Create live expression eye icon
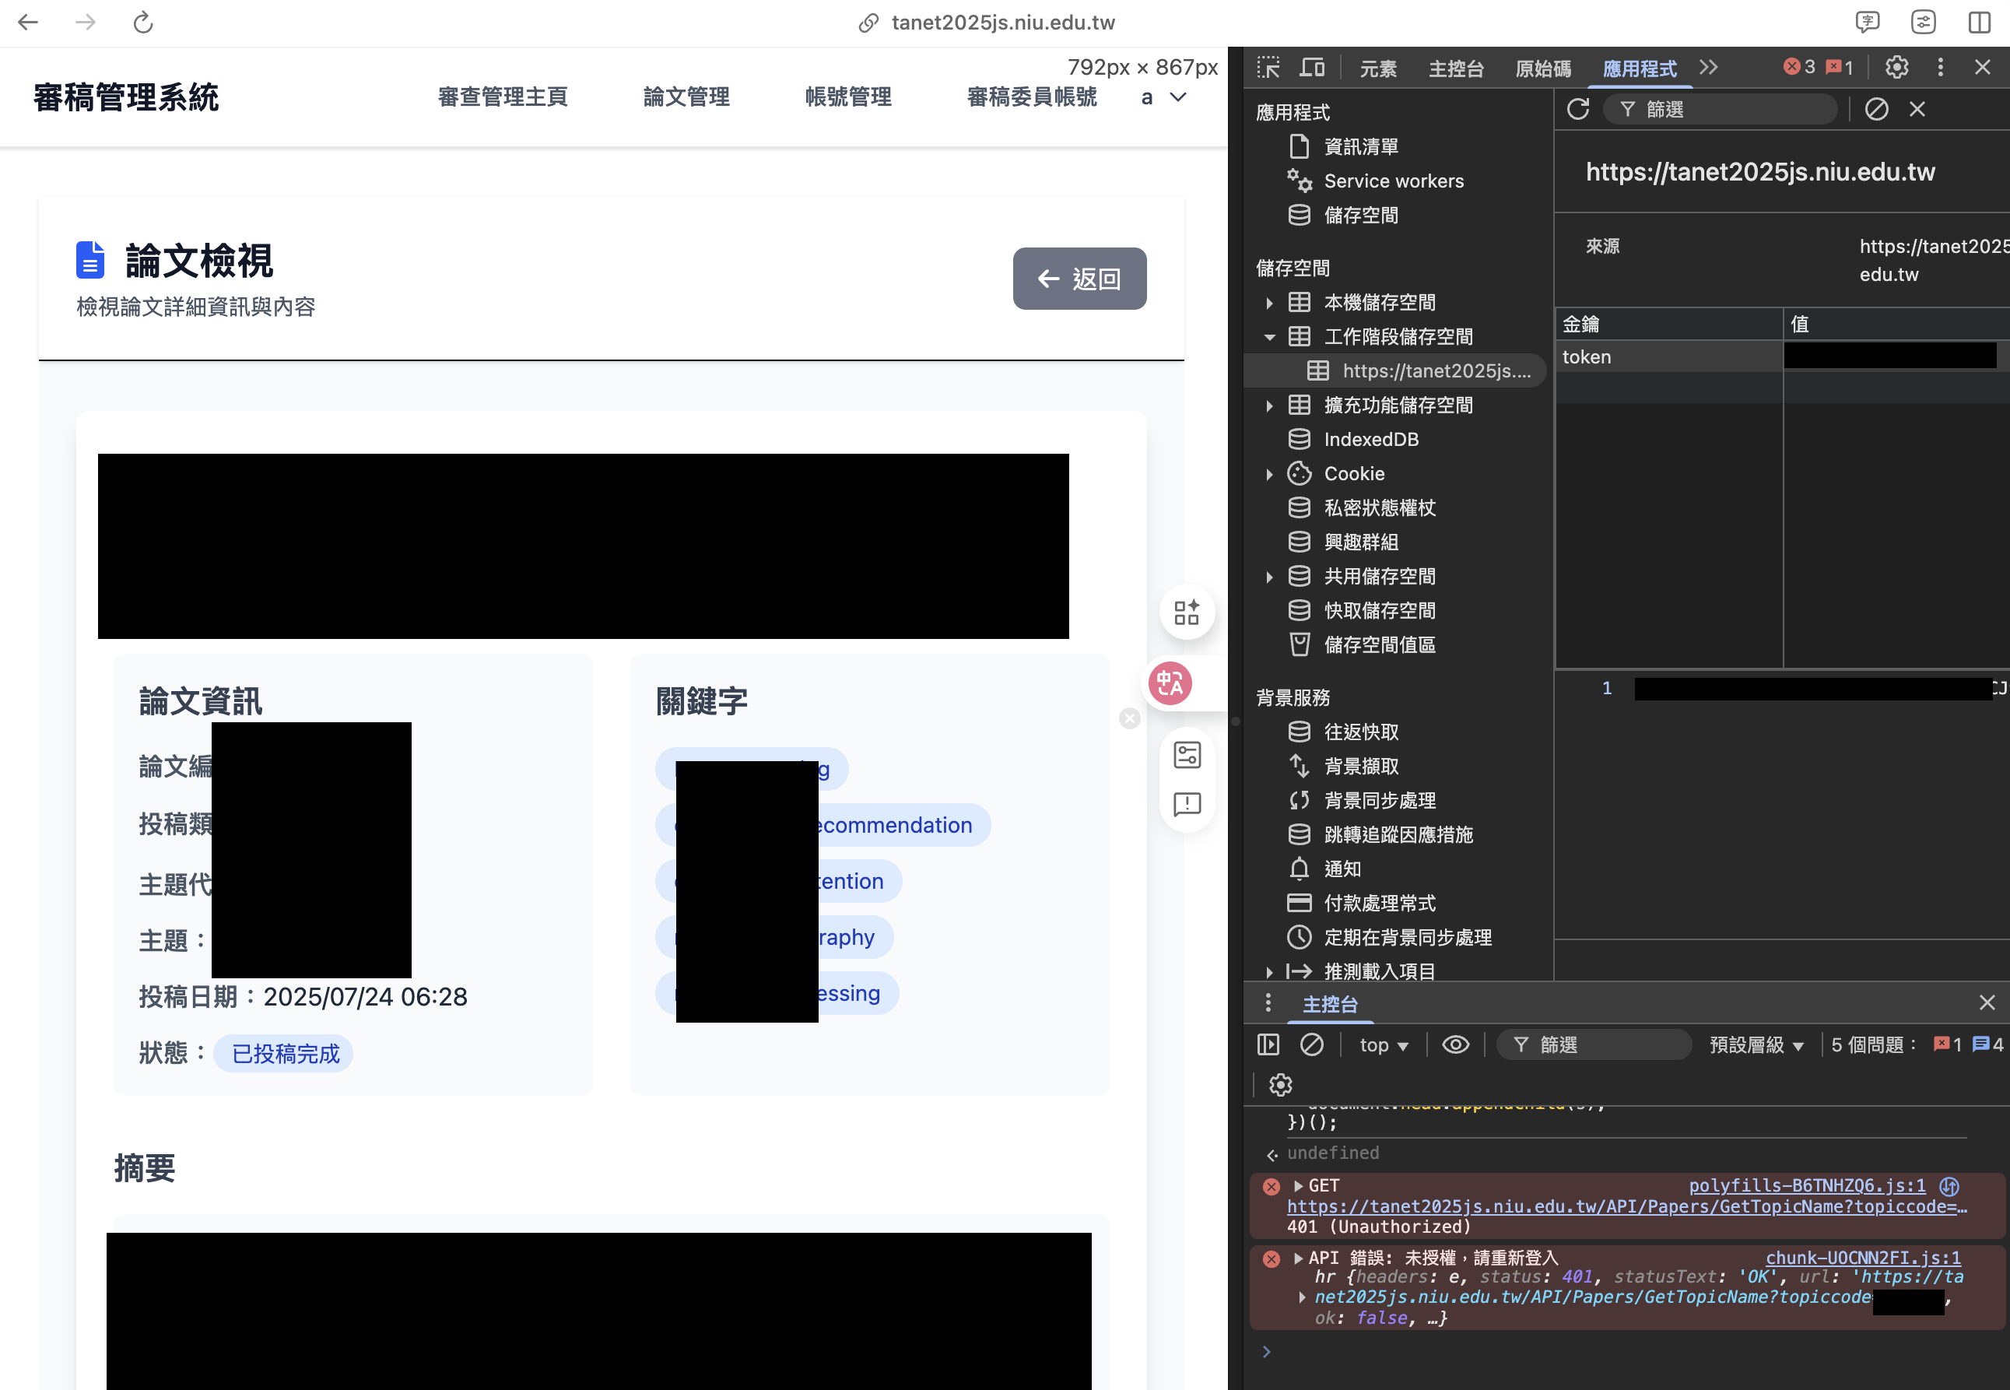The width and height of the screenshot is (2010, 1390). click(1455, 1044)
